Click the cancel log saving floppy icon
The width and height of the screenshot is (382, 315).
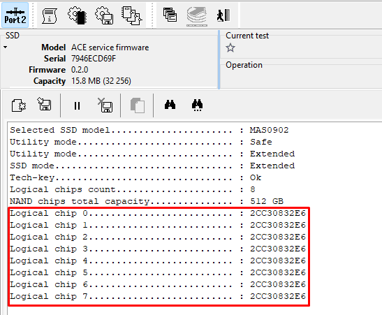105,105
